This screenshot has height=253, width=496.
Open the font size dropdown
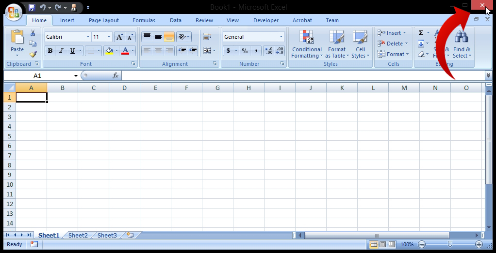point(109,37)
